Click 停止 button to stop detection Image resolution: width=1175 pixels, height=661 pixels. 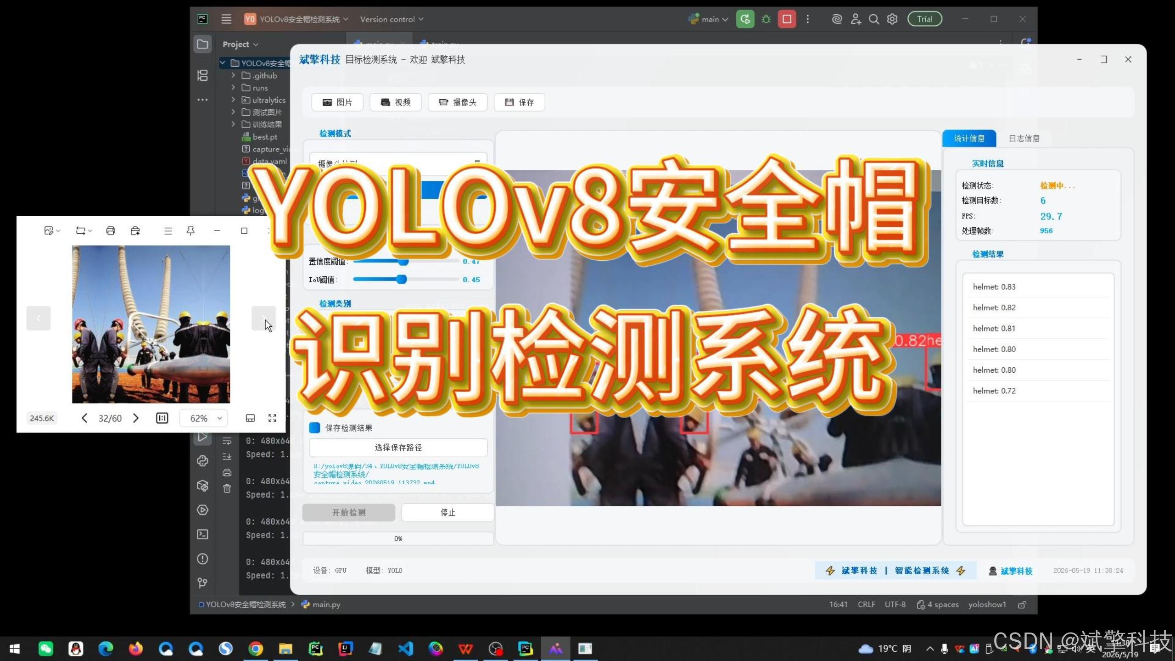coord(448,513)
